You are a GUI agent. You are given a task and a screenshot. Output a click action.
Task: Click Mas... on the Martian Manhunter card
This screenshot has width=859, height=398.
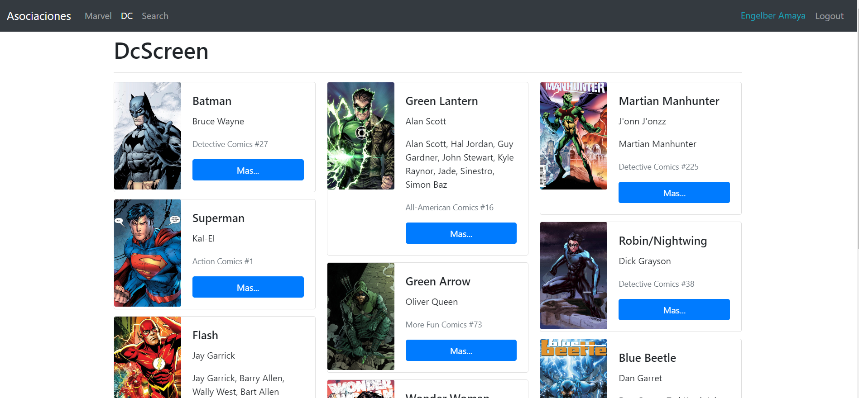674,193
